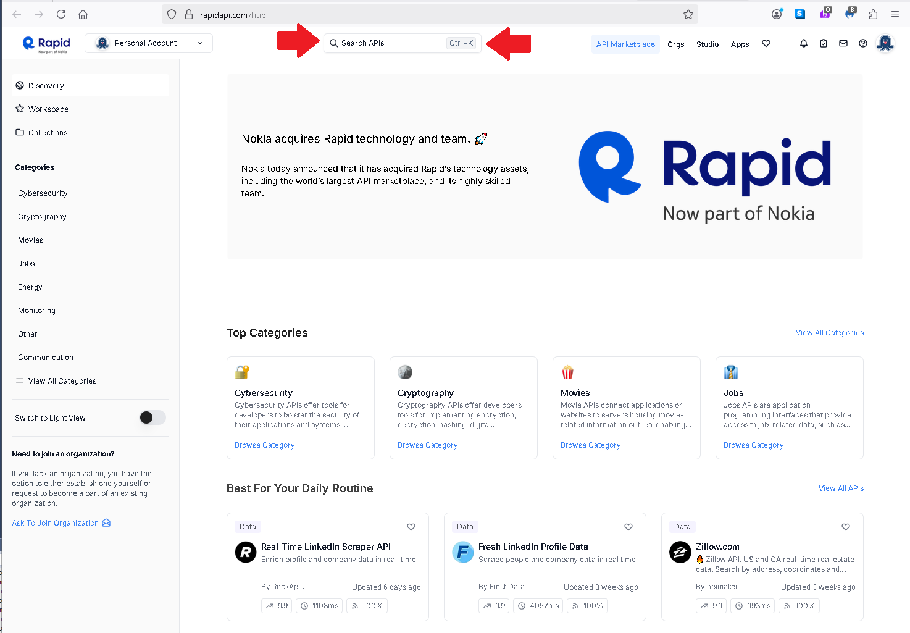This screenshot has height=633, width=910.
Task: Select Workspace in the left sidebar
Action: 48,109
